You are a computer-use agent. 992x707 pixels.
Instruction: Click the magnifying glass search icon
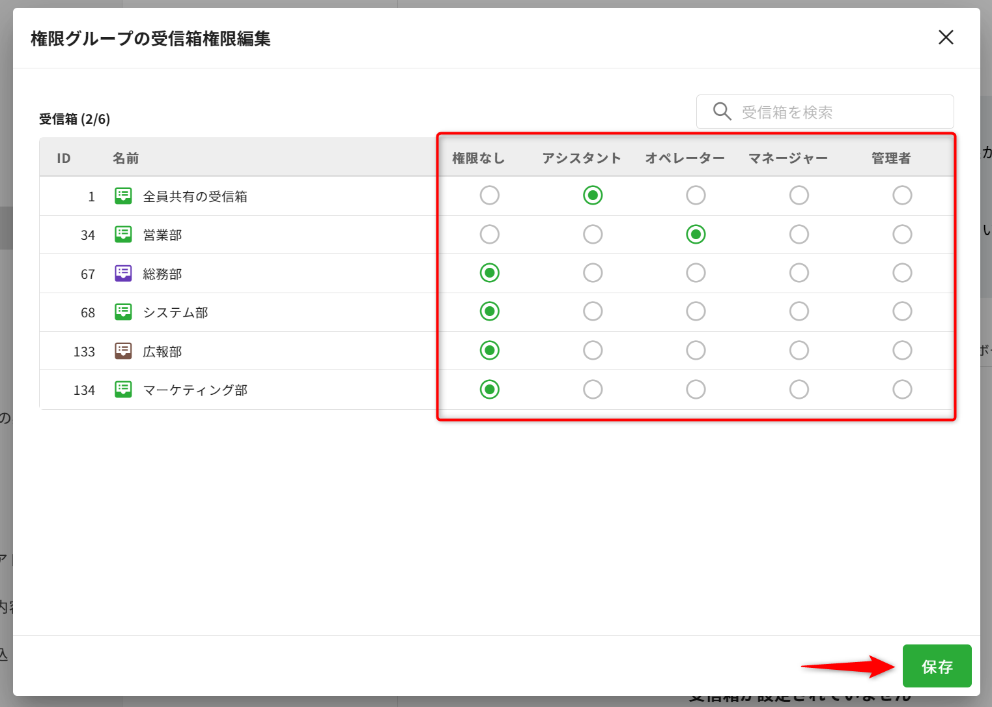[x=722, y=111]
